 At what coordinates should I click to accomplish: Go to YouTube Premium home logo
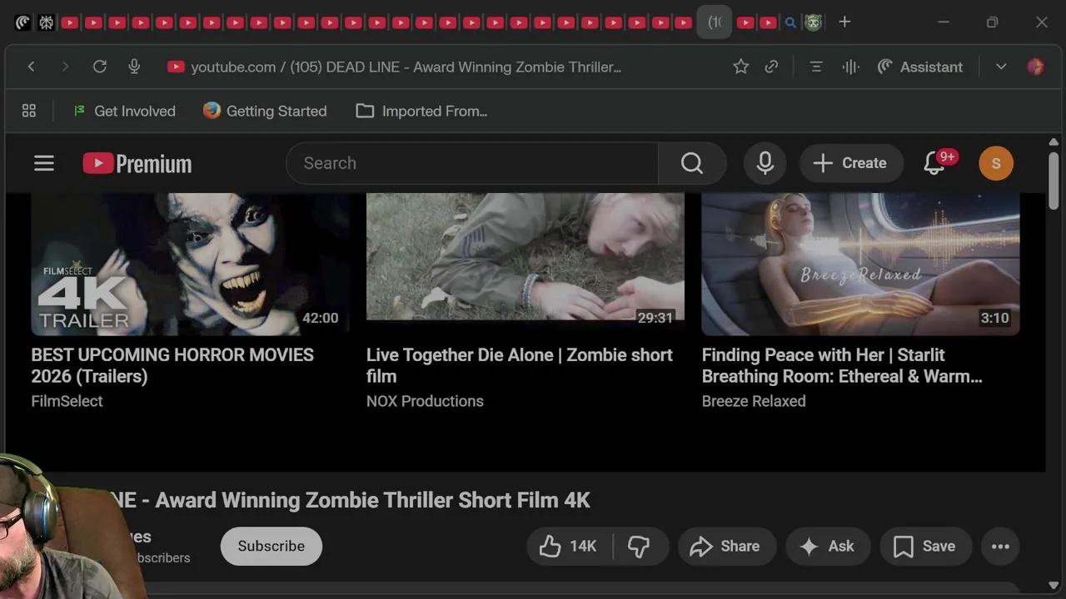pos(137,163)
